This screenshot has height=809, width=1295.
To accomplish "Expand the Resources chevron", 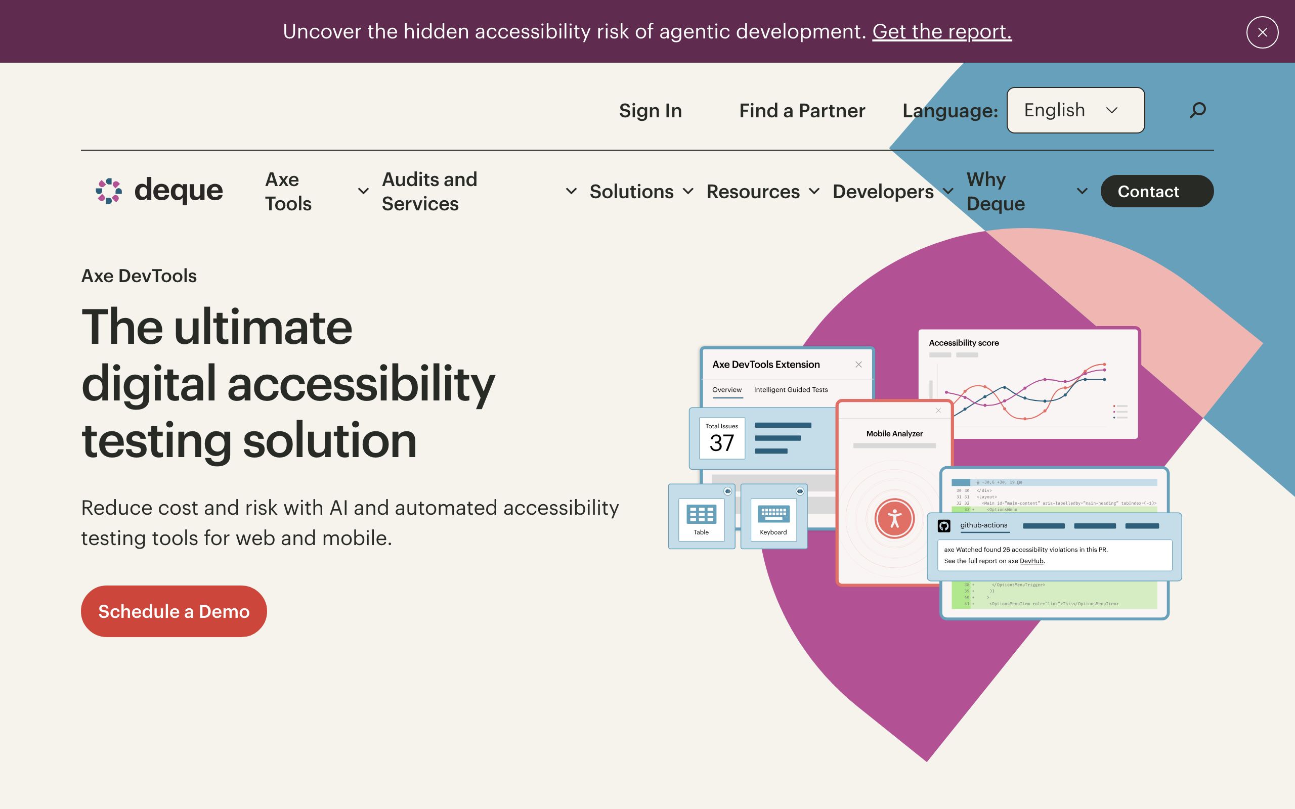I will pos(814,191).
